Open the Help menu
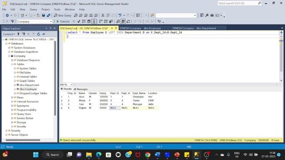285x160 pixels. click(82, 9)
